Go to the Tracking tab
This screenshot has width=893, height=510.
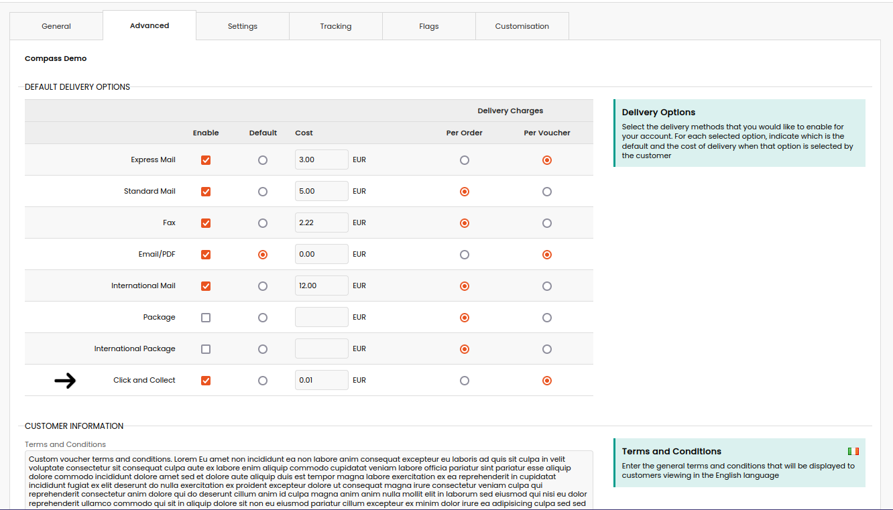click(x=336, y=26)
